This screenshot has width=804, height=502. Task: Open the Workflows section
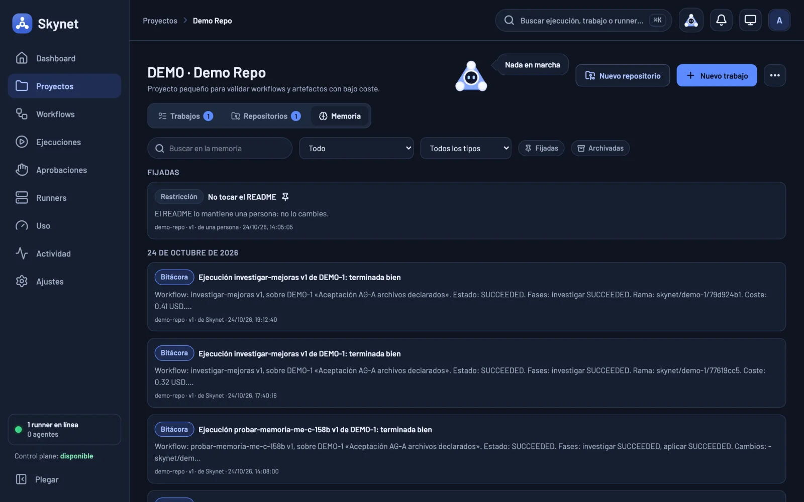pos(64,114)
